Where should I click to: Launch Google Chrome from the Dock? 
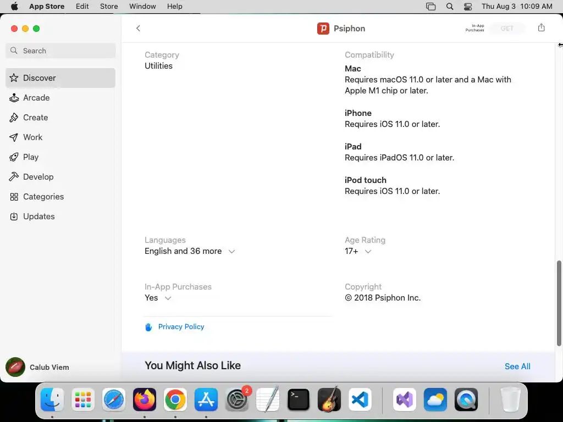(x=175, y=399)
